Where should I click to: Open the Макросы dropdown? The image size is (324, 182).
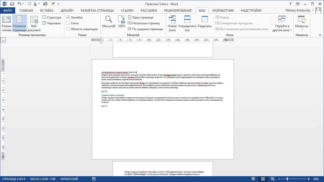301,24
